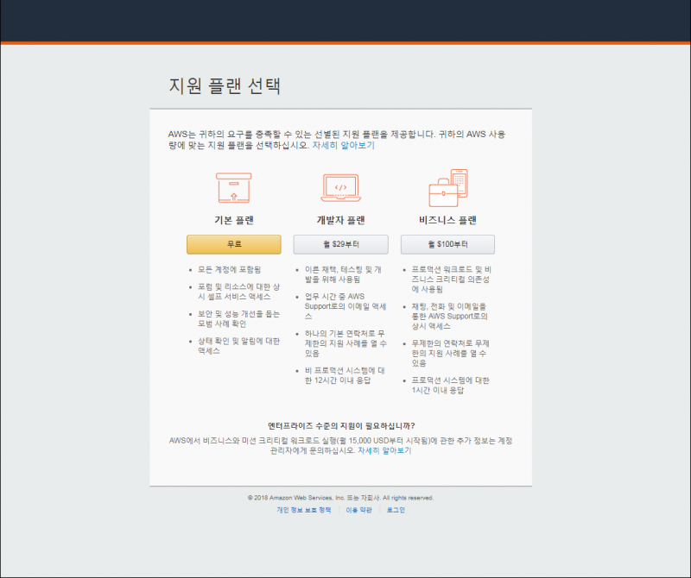
Task: Click the 지원 플랜 선택 page title
Action: (x=225, y=85)
